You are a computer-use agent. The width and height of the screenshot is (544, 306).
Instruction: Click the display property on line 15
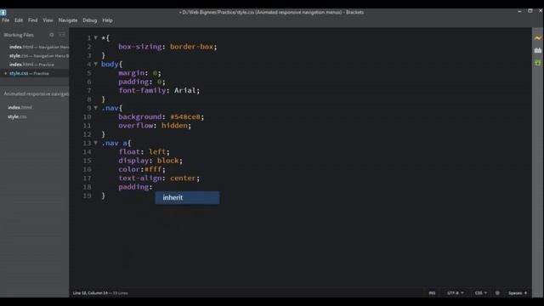coord(133,161)
